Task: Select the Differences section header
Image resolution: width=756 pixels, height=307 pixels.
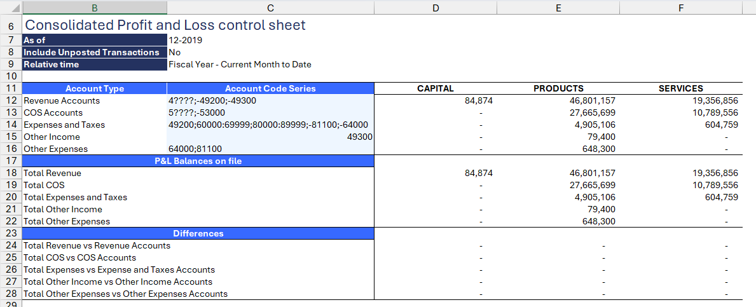Action: (198, 233)
